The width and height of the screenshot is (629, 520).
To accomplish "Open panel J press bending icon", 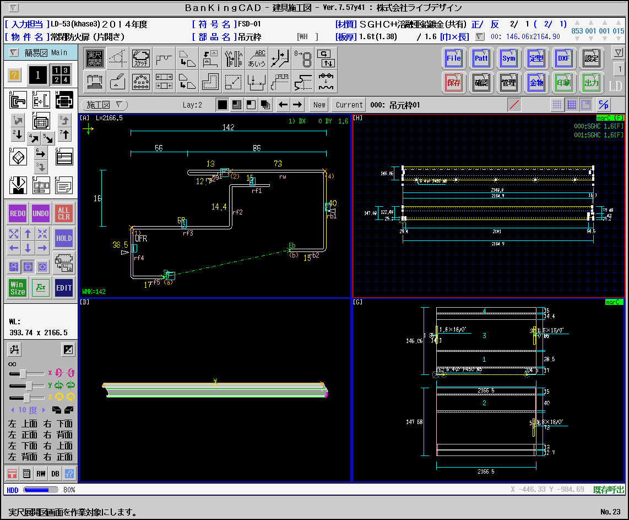I will click(18, 185).
